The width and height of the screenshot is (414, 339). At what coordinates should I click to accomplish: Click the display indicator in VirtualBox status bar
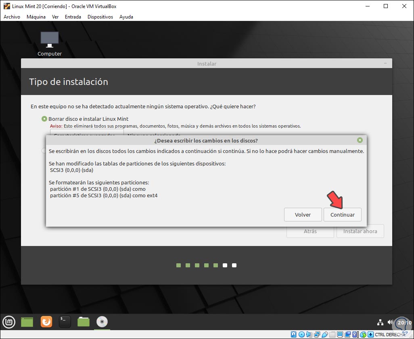click(340, 335)
